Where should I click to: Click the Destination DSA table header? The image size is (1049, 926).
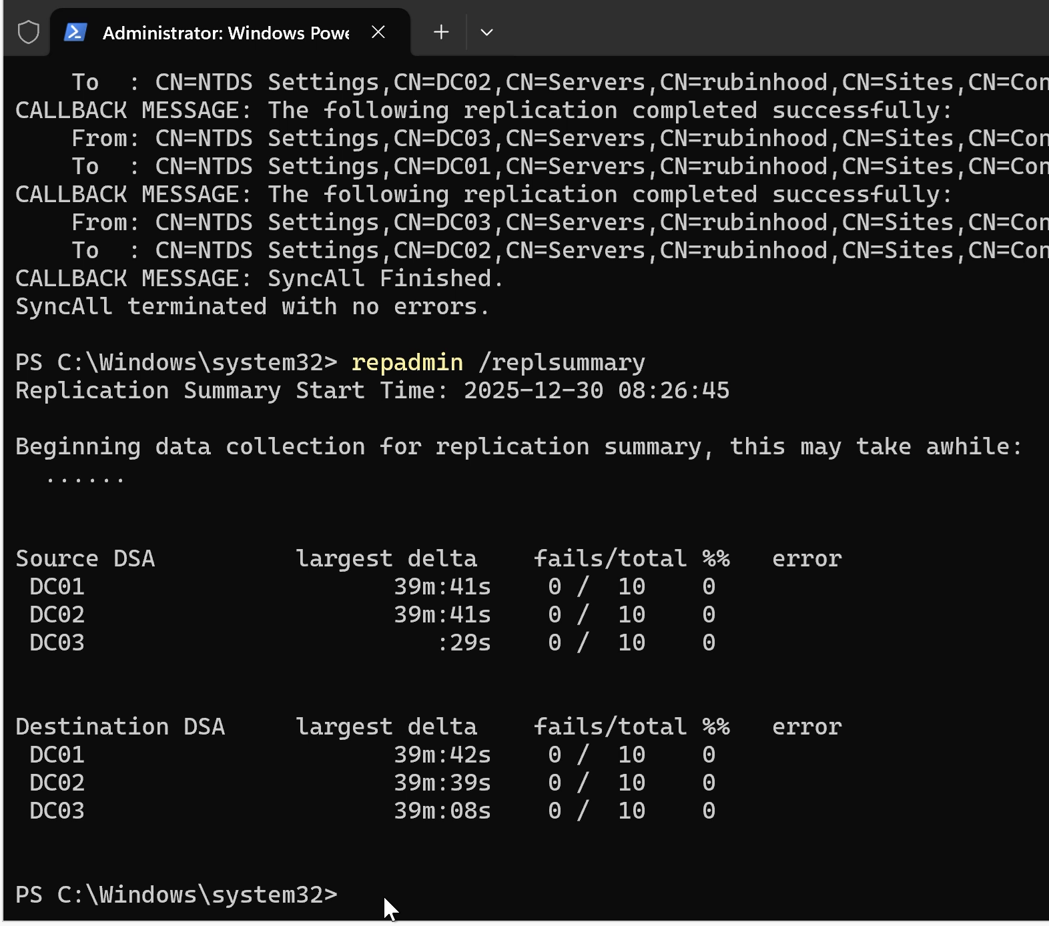tap(120, 727)
